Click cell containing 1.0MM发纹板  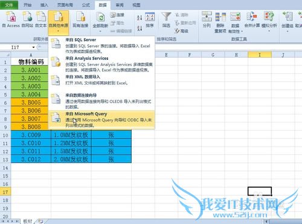point(71,135)
